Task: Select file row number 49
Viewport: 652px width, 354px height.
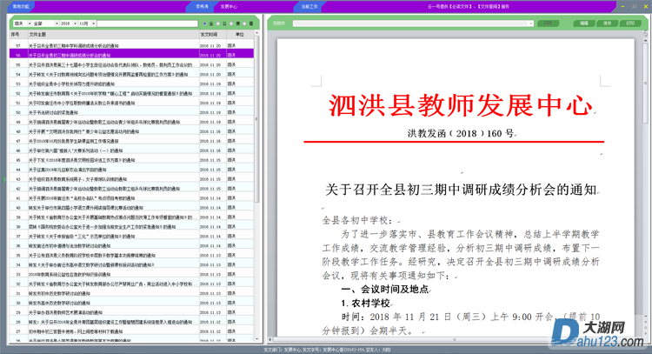Action: 131,122
